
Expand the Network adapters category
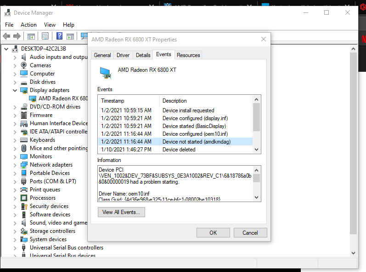click(15, 165)
